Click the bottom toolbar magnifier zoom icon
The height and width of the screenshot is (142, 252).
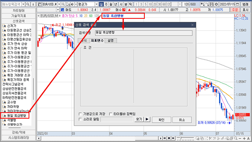point(236,138)
